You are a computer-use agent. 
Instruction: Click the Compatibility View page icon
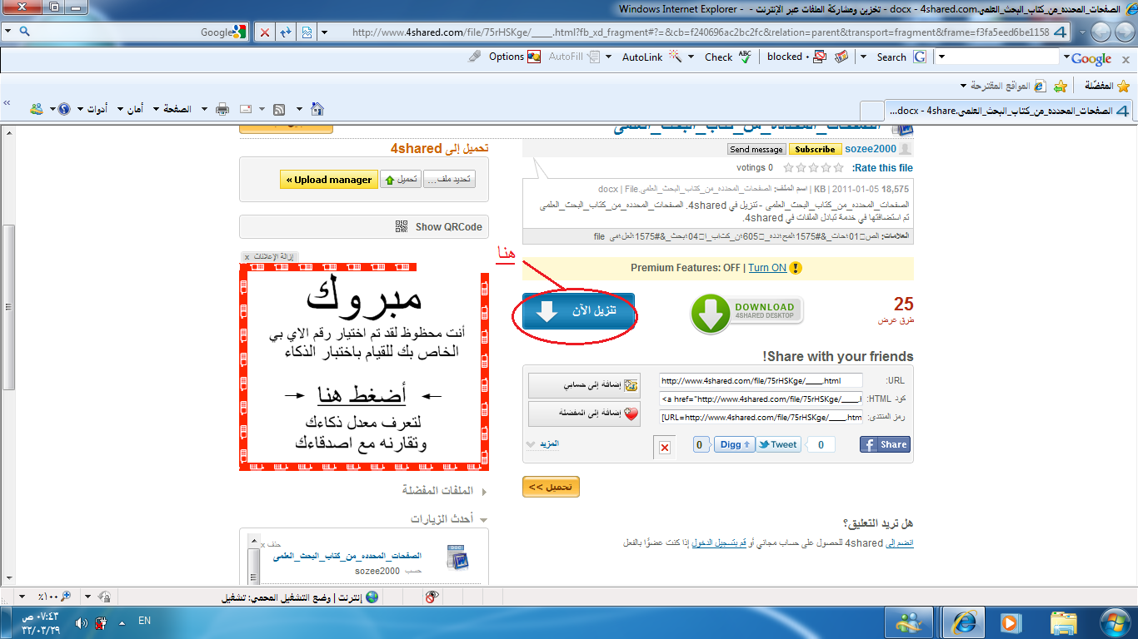[307, 32]
